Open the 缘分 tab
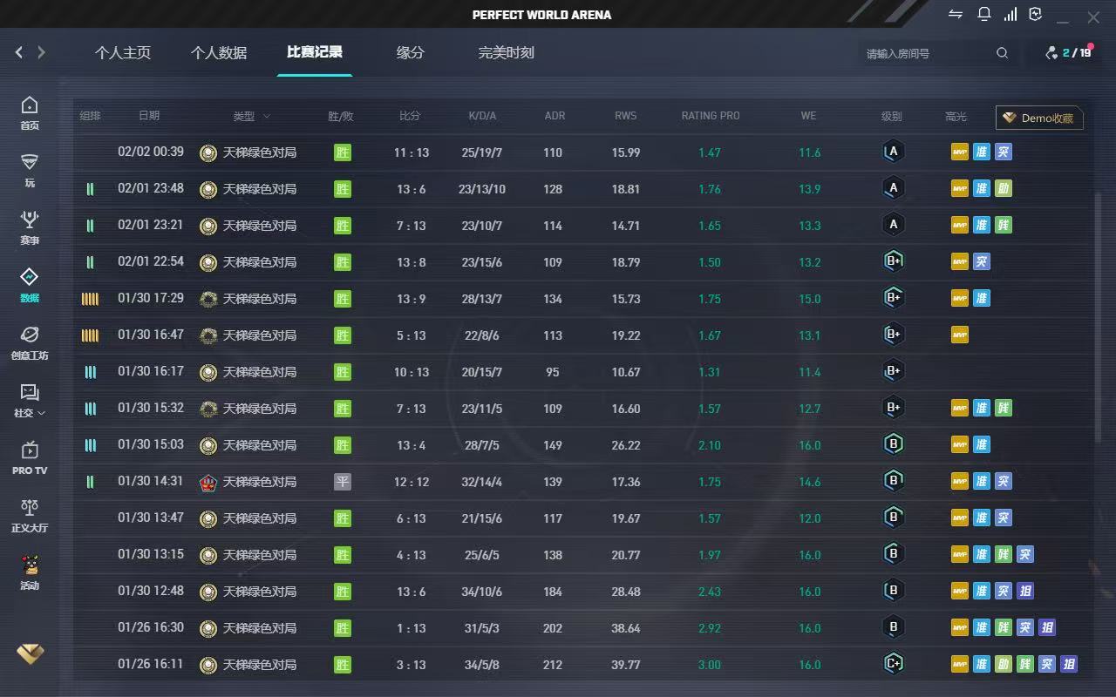The image size is (1116, 697). pyautogui.click(x=410, y=53)
